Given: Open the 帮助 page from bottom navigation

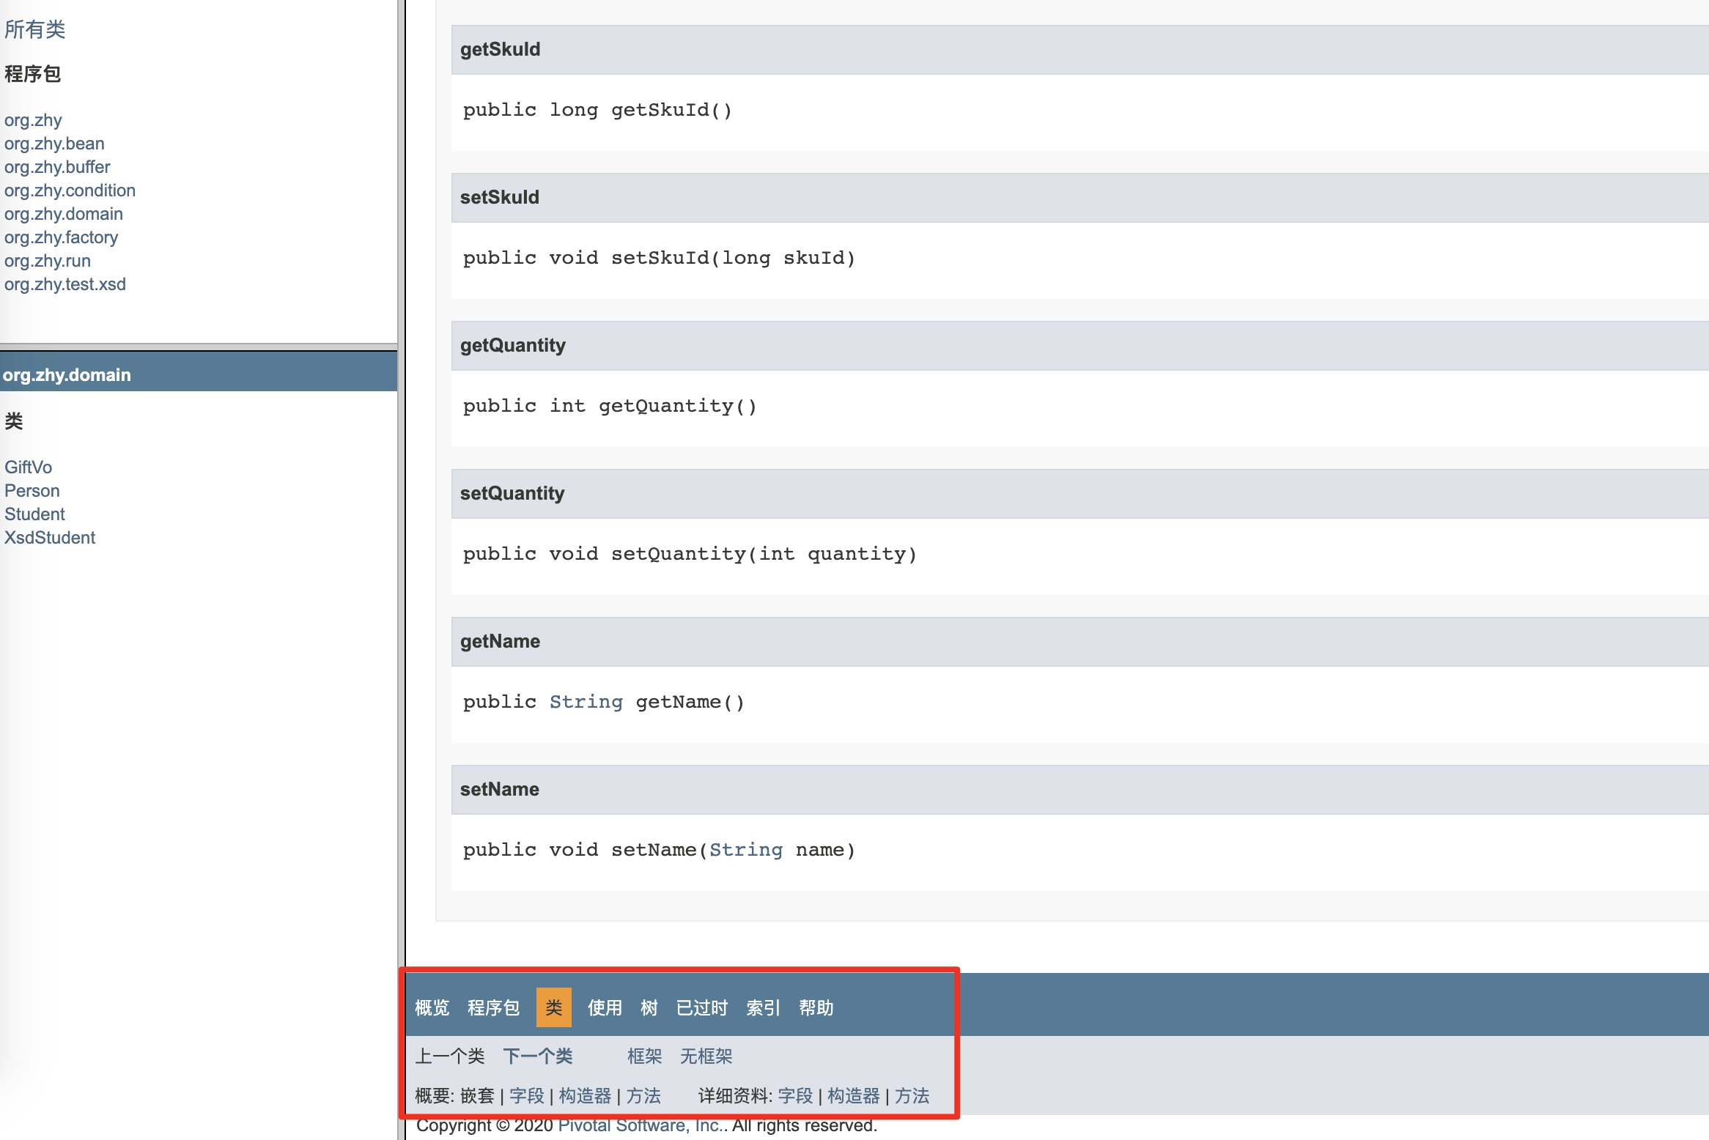Looking at the screenshot, I should (816, 1007).
